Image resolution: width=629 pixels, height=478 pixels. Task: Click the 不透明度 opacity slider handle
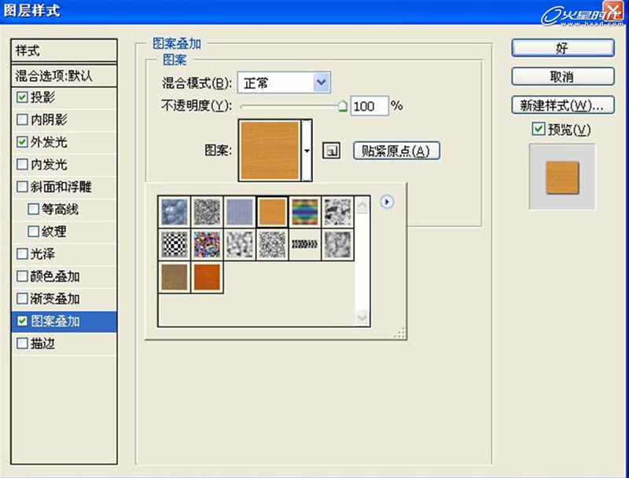click(342, 107)
